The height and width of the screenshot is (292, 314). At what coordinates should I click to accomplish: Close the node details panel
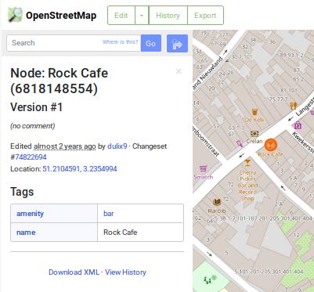point(179,71)
